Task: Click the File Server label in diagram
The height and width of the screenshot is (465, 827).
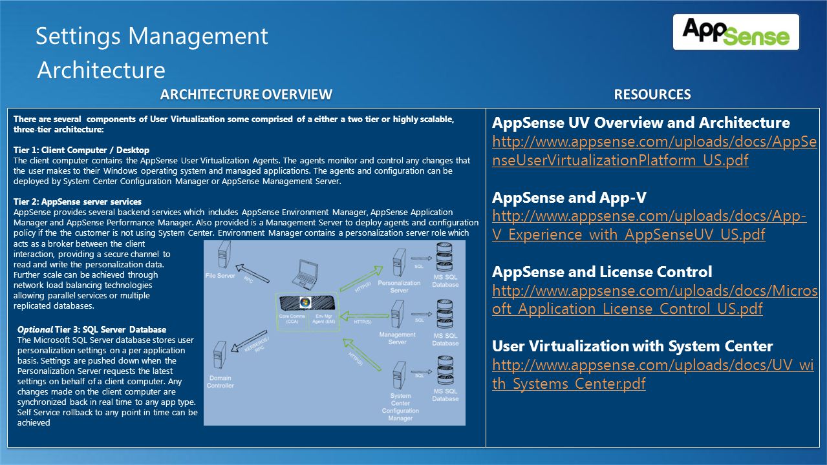Action: click(220, 276)
